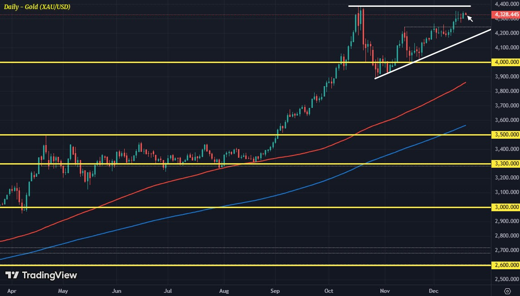Click the 3,800.000 price axis label

(x=506, y=91)
